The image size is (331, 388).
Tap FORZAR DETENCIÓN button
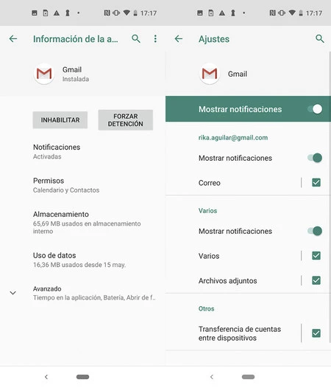125,120
